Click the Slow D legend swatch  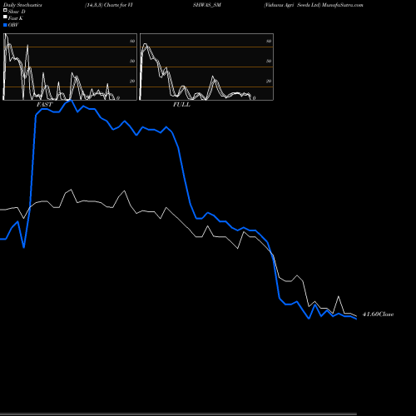(5, 10)
